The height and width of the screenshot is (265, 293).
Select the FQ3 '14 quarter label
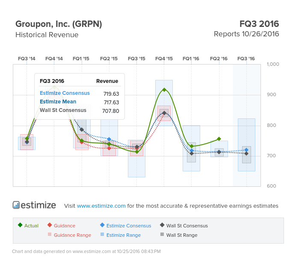[x=27, y=59]
